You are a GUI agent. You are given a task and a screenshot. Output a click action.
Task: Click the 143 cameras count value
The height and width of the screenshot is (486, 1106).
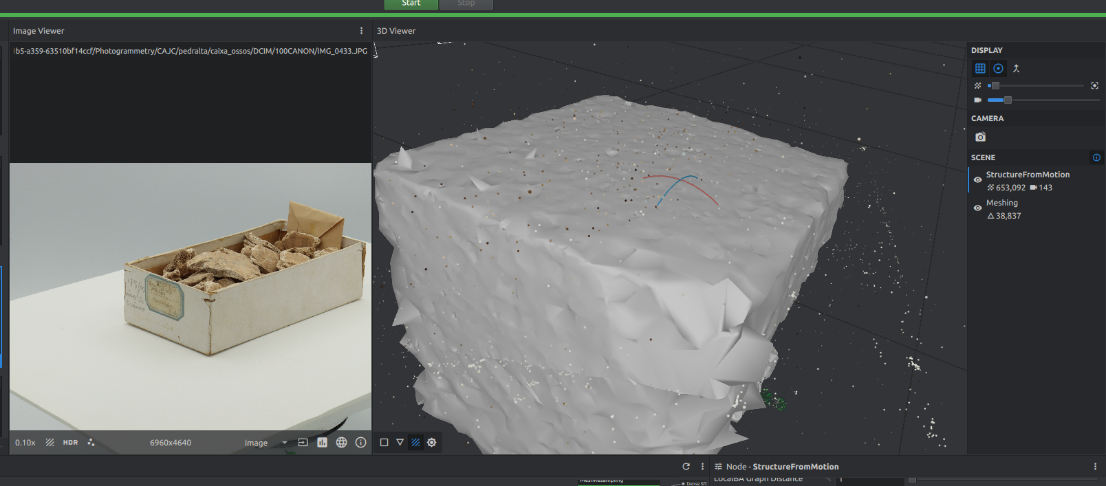coord(1045,188)
